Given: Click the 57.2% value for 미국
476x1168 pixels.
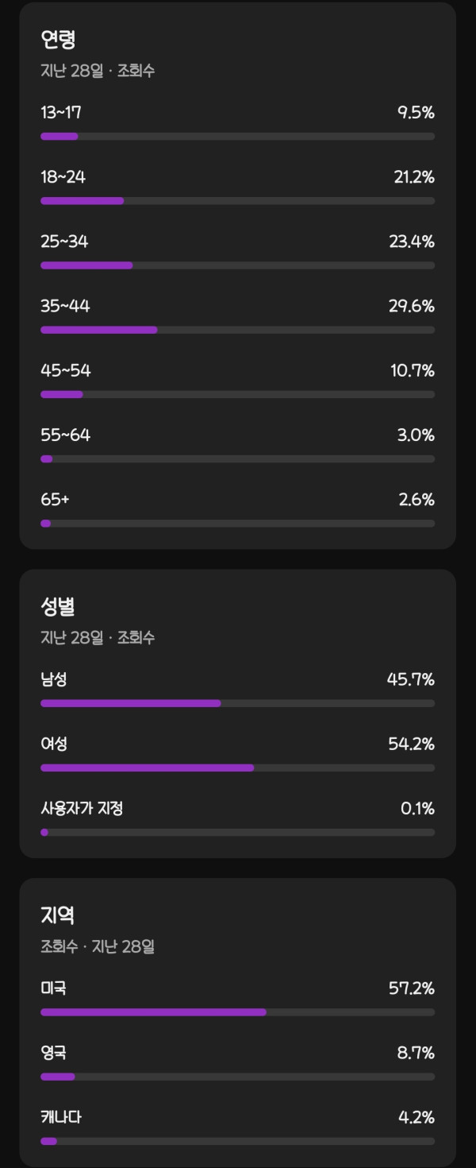Looking at the screenshot, I should click(412, 989).
